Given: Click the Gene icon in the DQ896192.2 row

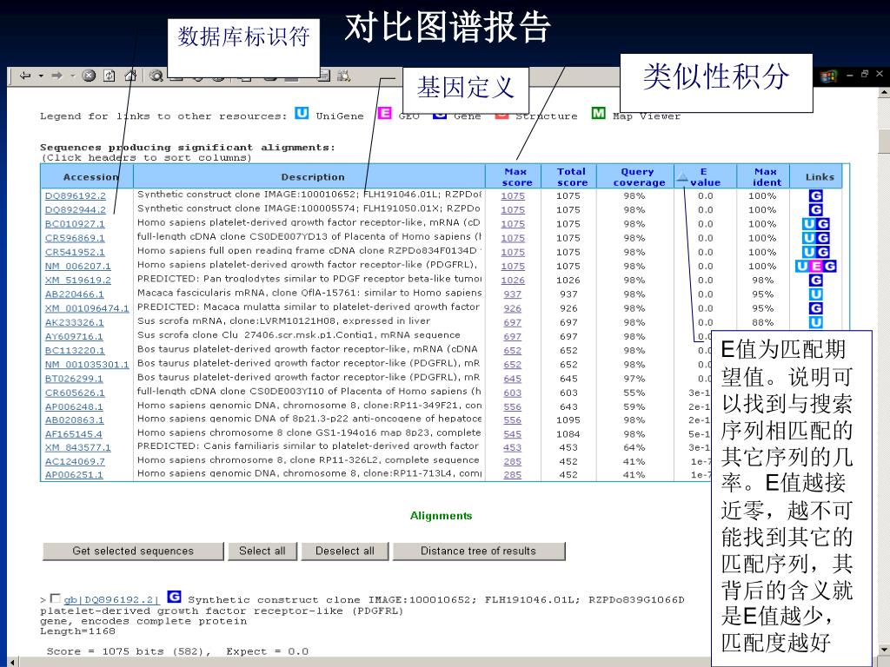Looking at the screenshot, I should pyautogui.click(x=815, y=195).
